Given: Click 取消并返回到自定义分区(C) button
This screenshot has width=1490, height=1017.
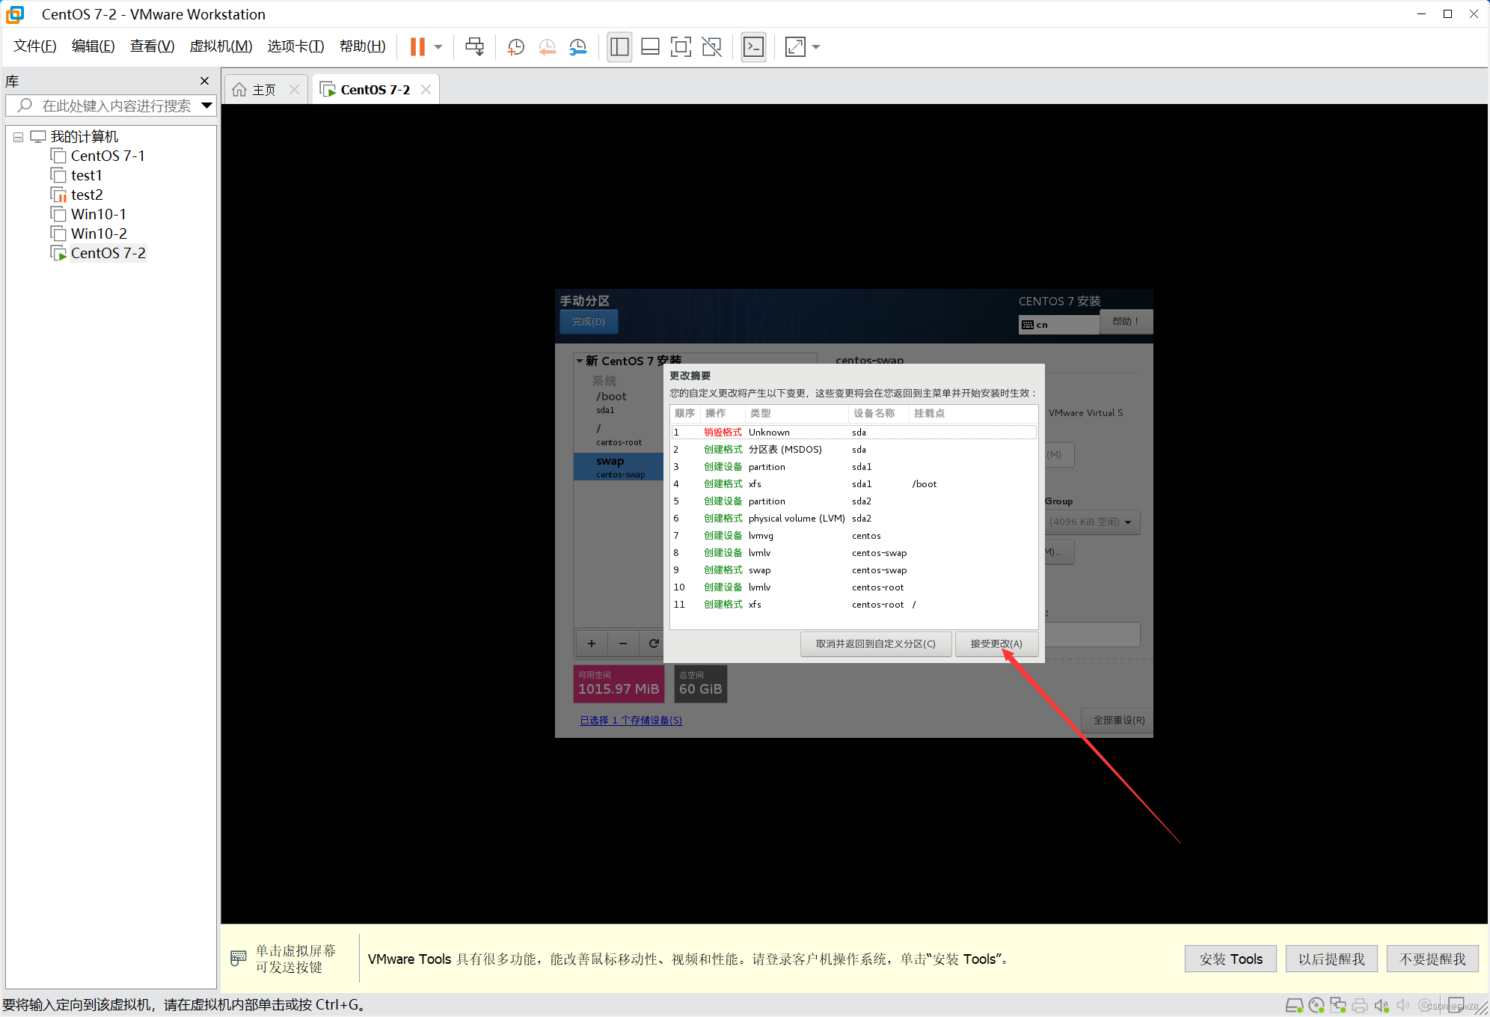Looking at the screenshot, I should [x=875, y=644].
